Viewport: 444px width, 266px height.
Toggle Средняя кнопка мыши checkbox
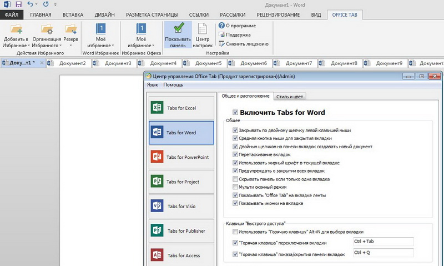(235, 138)
